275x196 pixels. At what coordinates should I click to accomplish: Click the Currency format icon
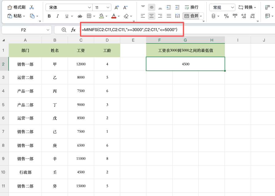(x=213, y=16)
